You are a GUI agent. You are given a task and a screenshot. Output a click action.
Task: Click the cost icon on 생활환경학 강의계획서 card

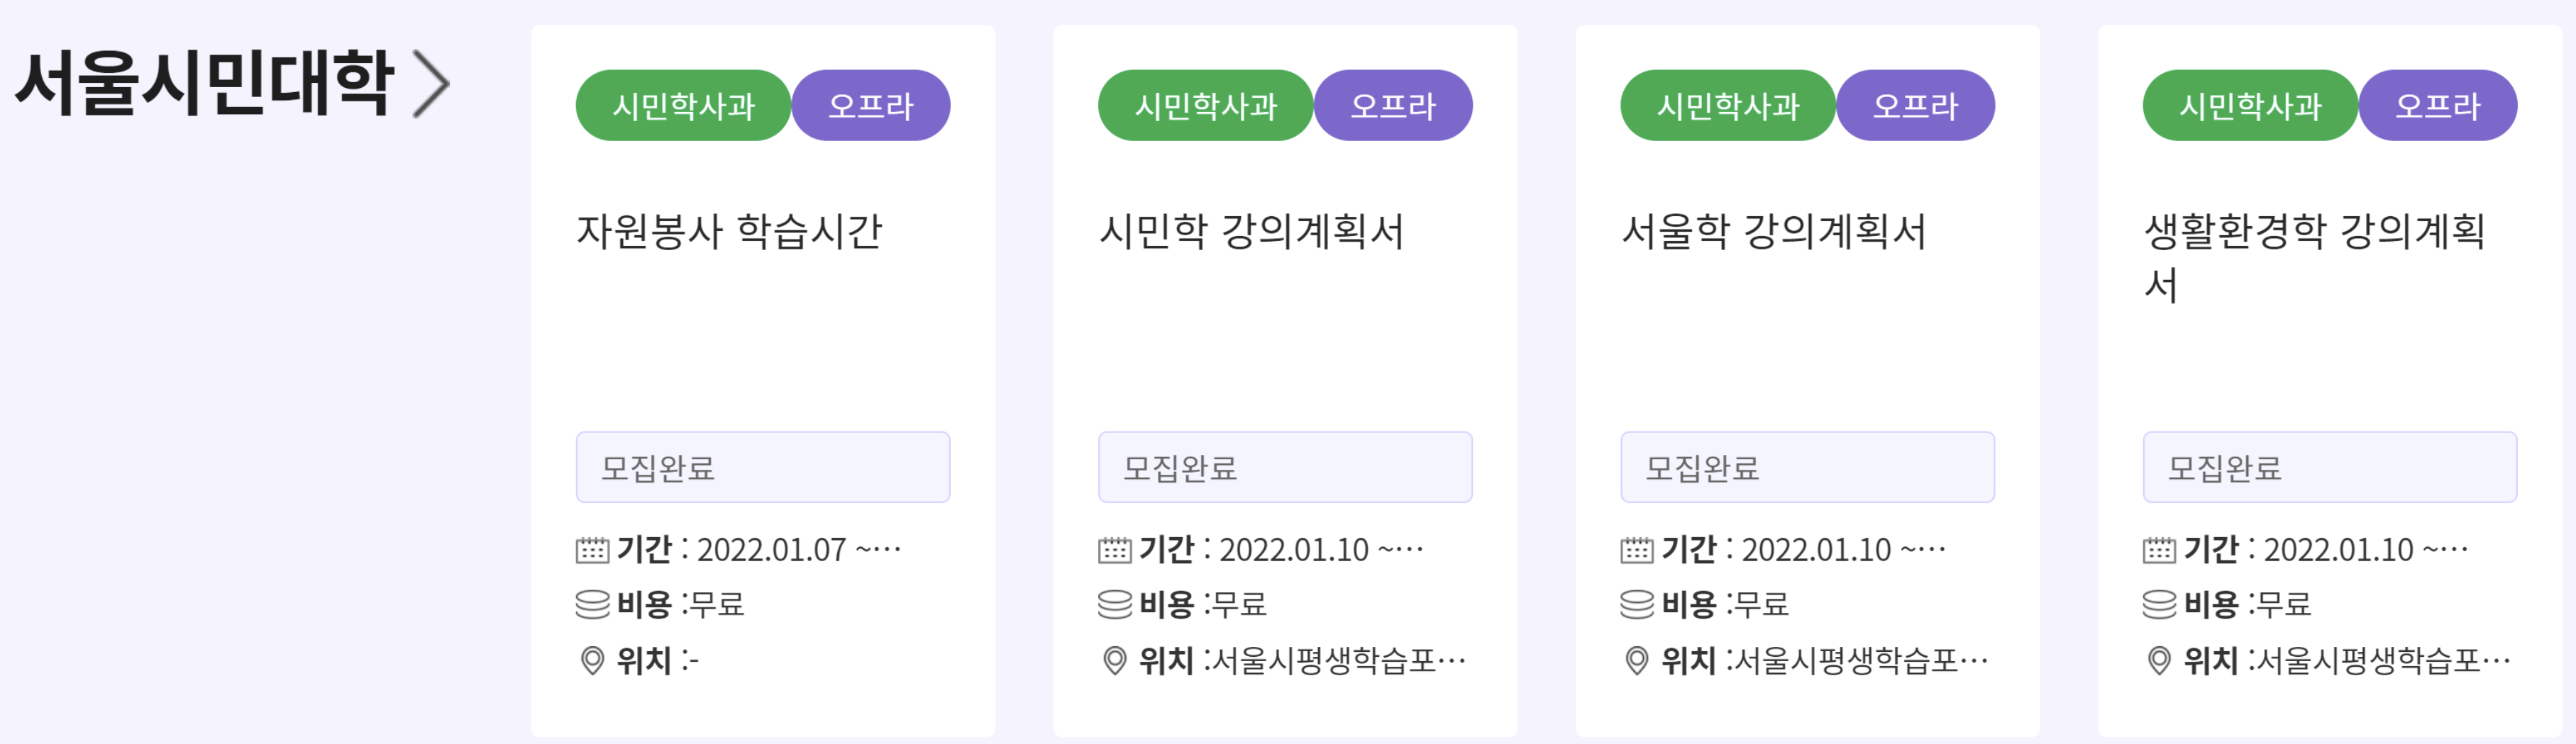[x=2159, y=603]
